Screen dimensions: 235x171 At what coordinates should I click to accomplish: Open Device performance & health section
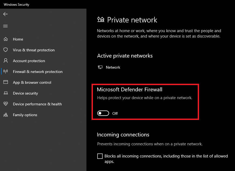pos(38,104)
